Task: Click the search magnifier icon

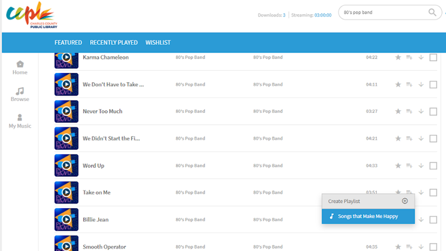Action: 432,12
